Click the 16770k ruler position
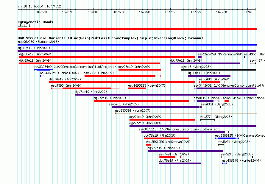The image size is (265, 184). tap(144, 12)
